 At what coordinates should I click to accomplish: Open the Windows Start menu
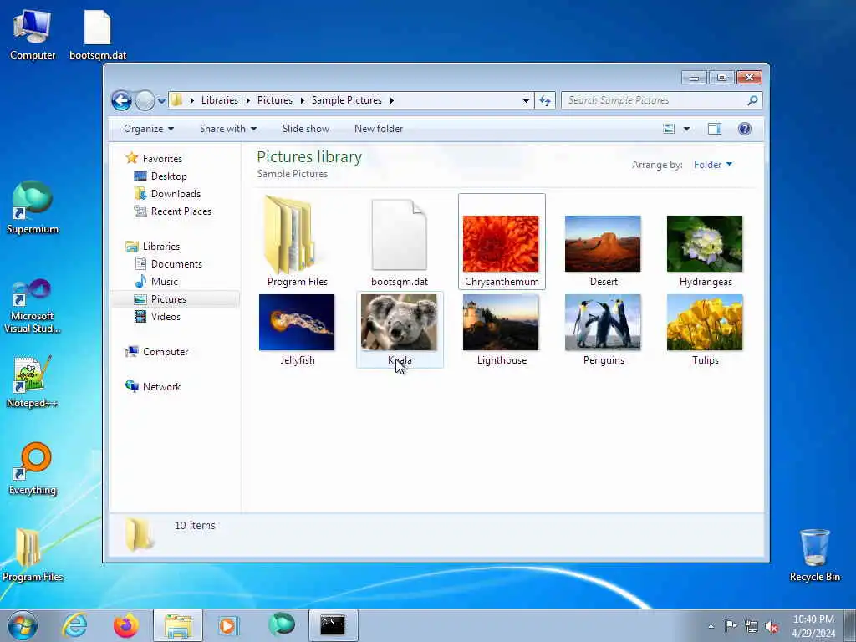[x=23, y=625]
